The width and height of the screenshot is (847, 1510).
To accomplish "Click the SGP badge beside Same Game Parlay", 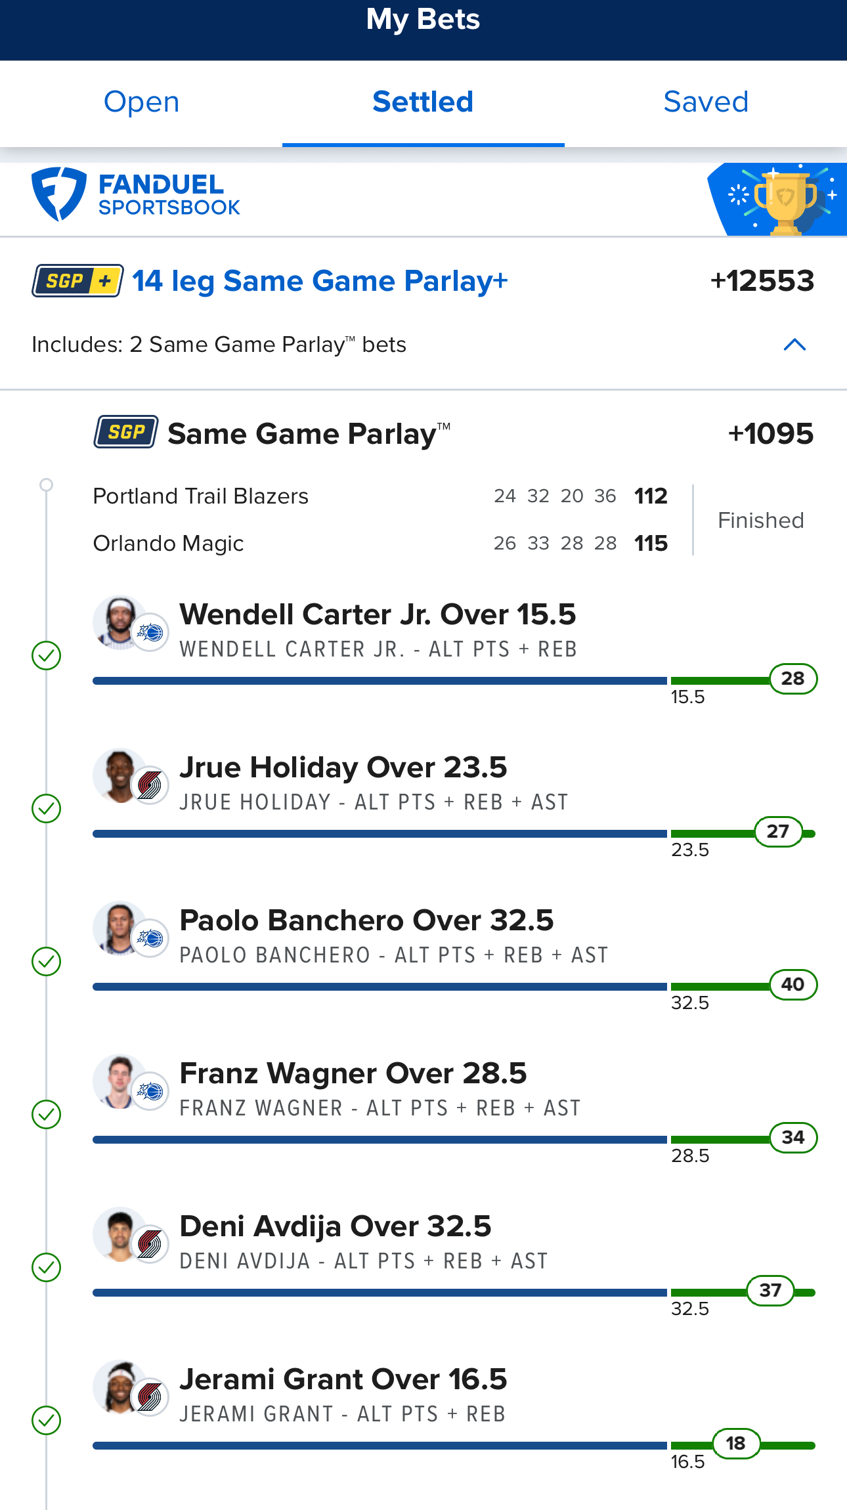I will [x=125, y=432].
